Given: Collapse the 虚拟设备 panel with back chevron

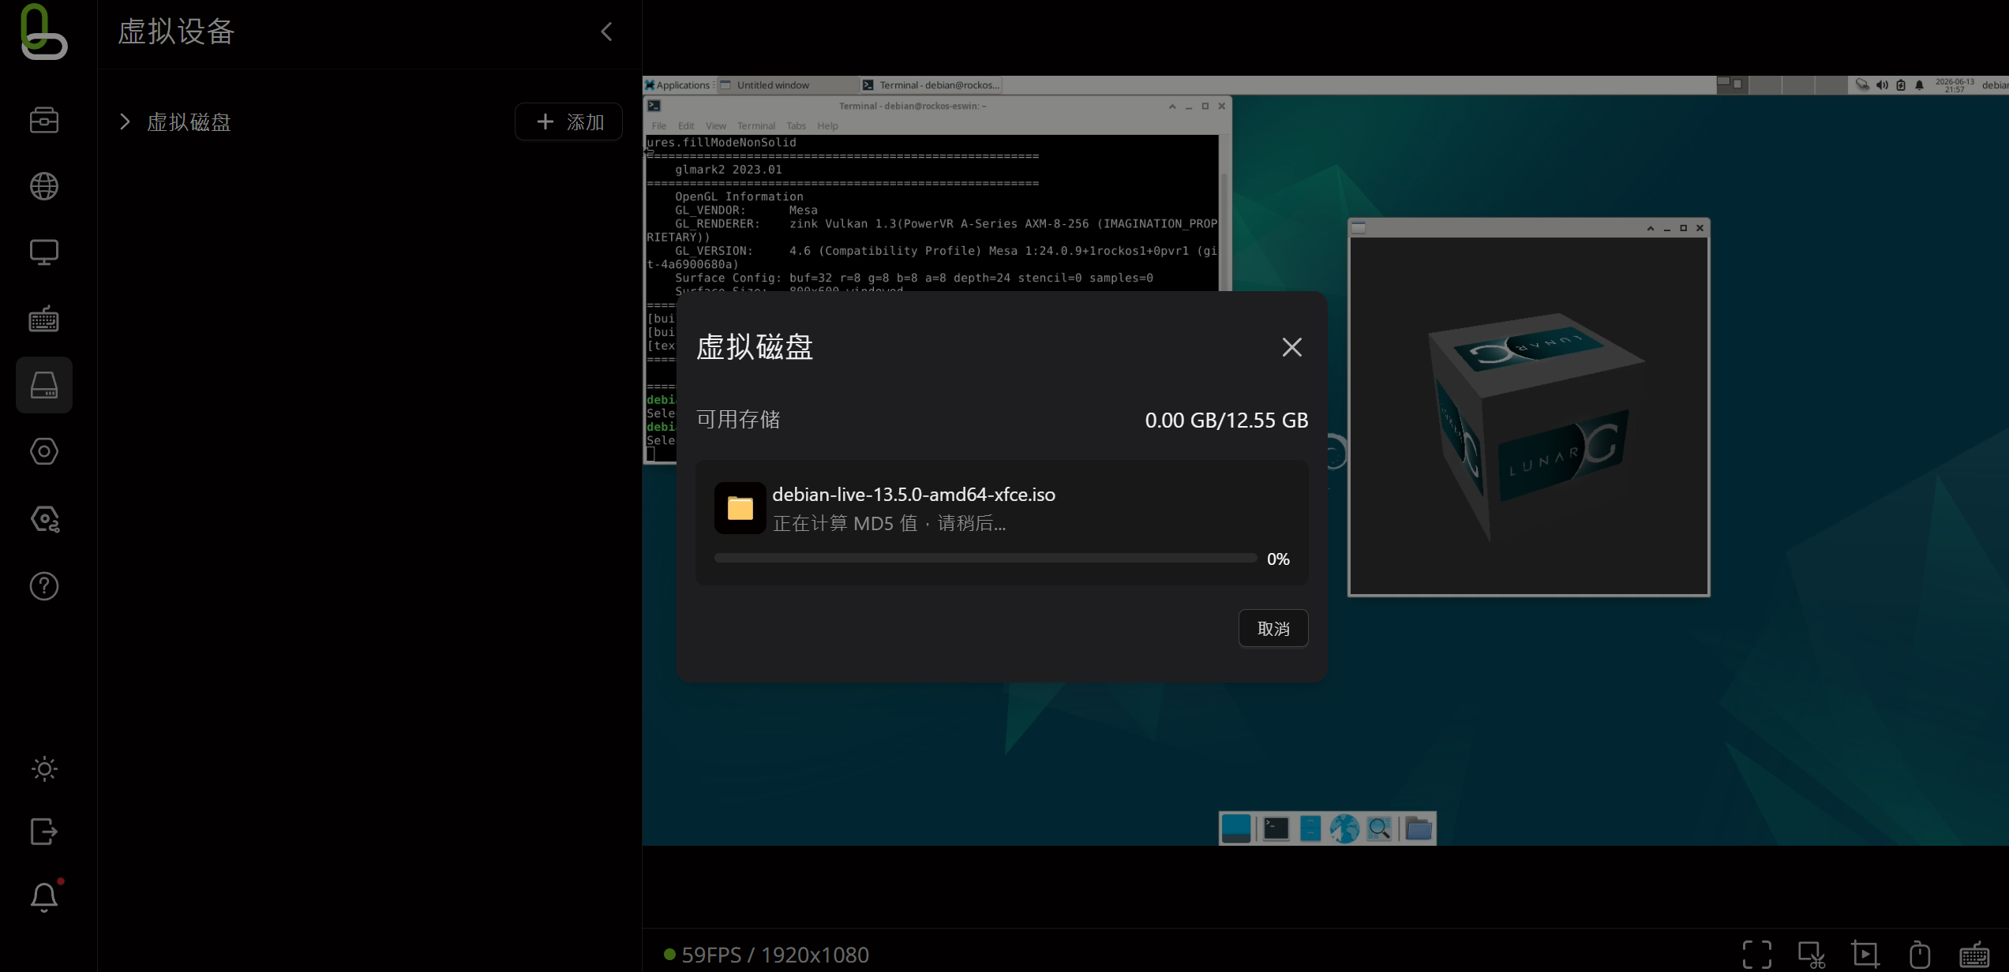Looking at the screenshot, I should 606,32.
